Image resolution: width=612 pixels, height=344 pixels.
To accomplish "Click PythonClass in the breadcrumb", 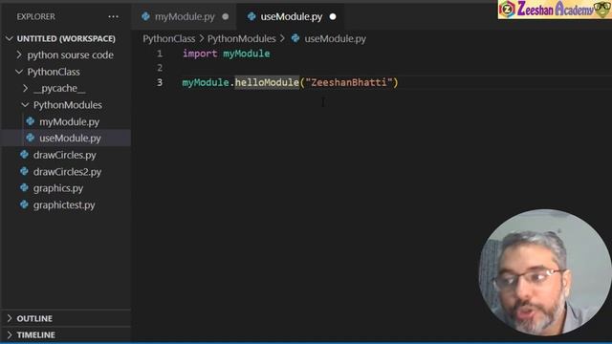I will tap(168, 38).
